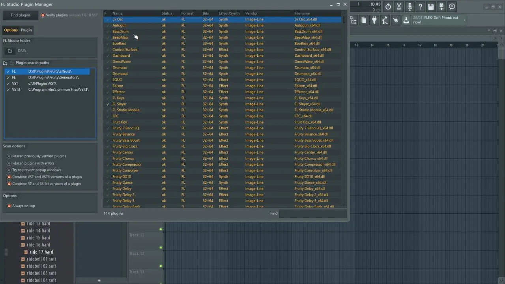Enable Rescan plugins with errors
Screen dimensions: 505x284
point(9,163)
